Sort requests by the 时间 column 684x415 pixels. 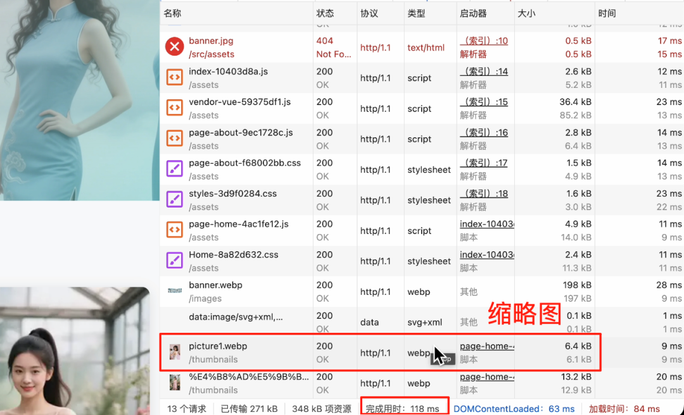coord(607,13)
